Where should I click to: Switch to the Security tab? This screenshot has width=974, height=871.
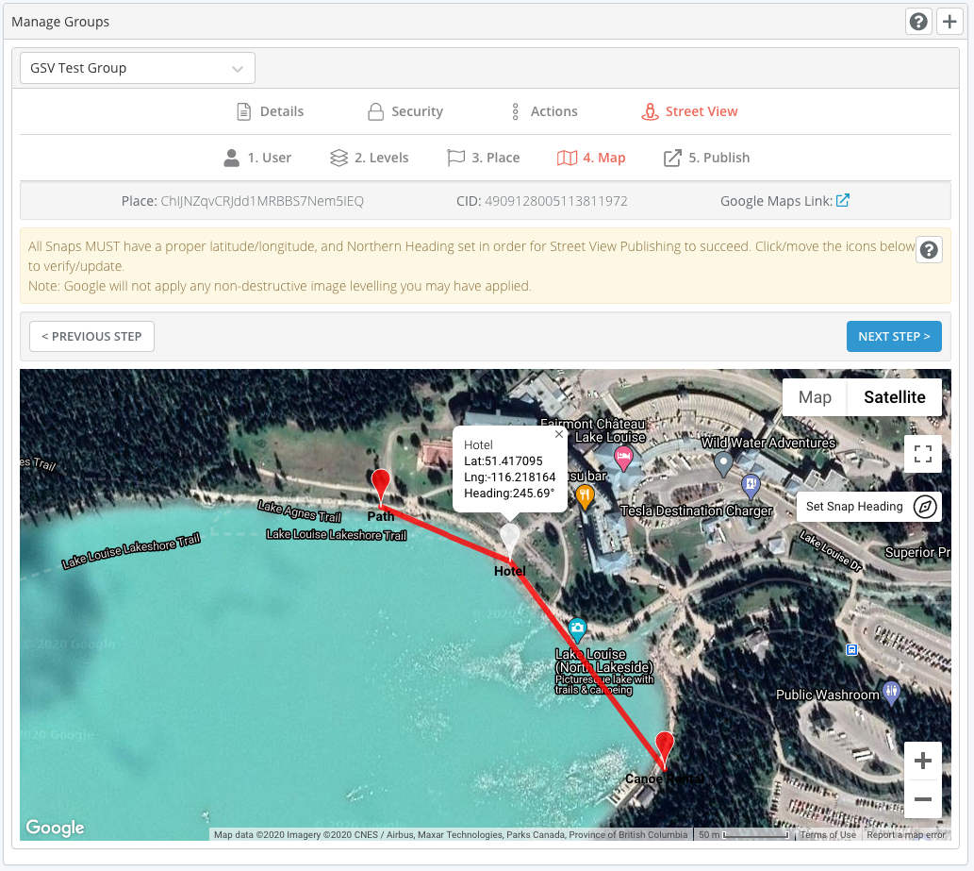(x=404, y=111)
